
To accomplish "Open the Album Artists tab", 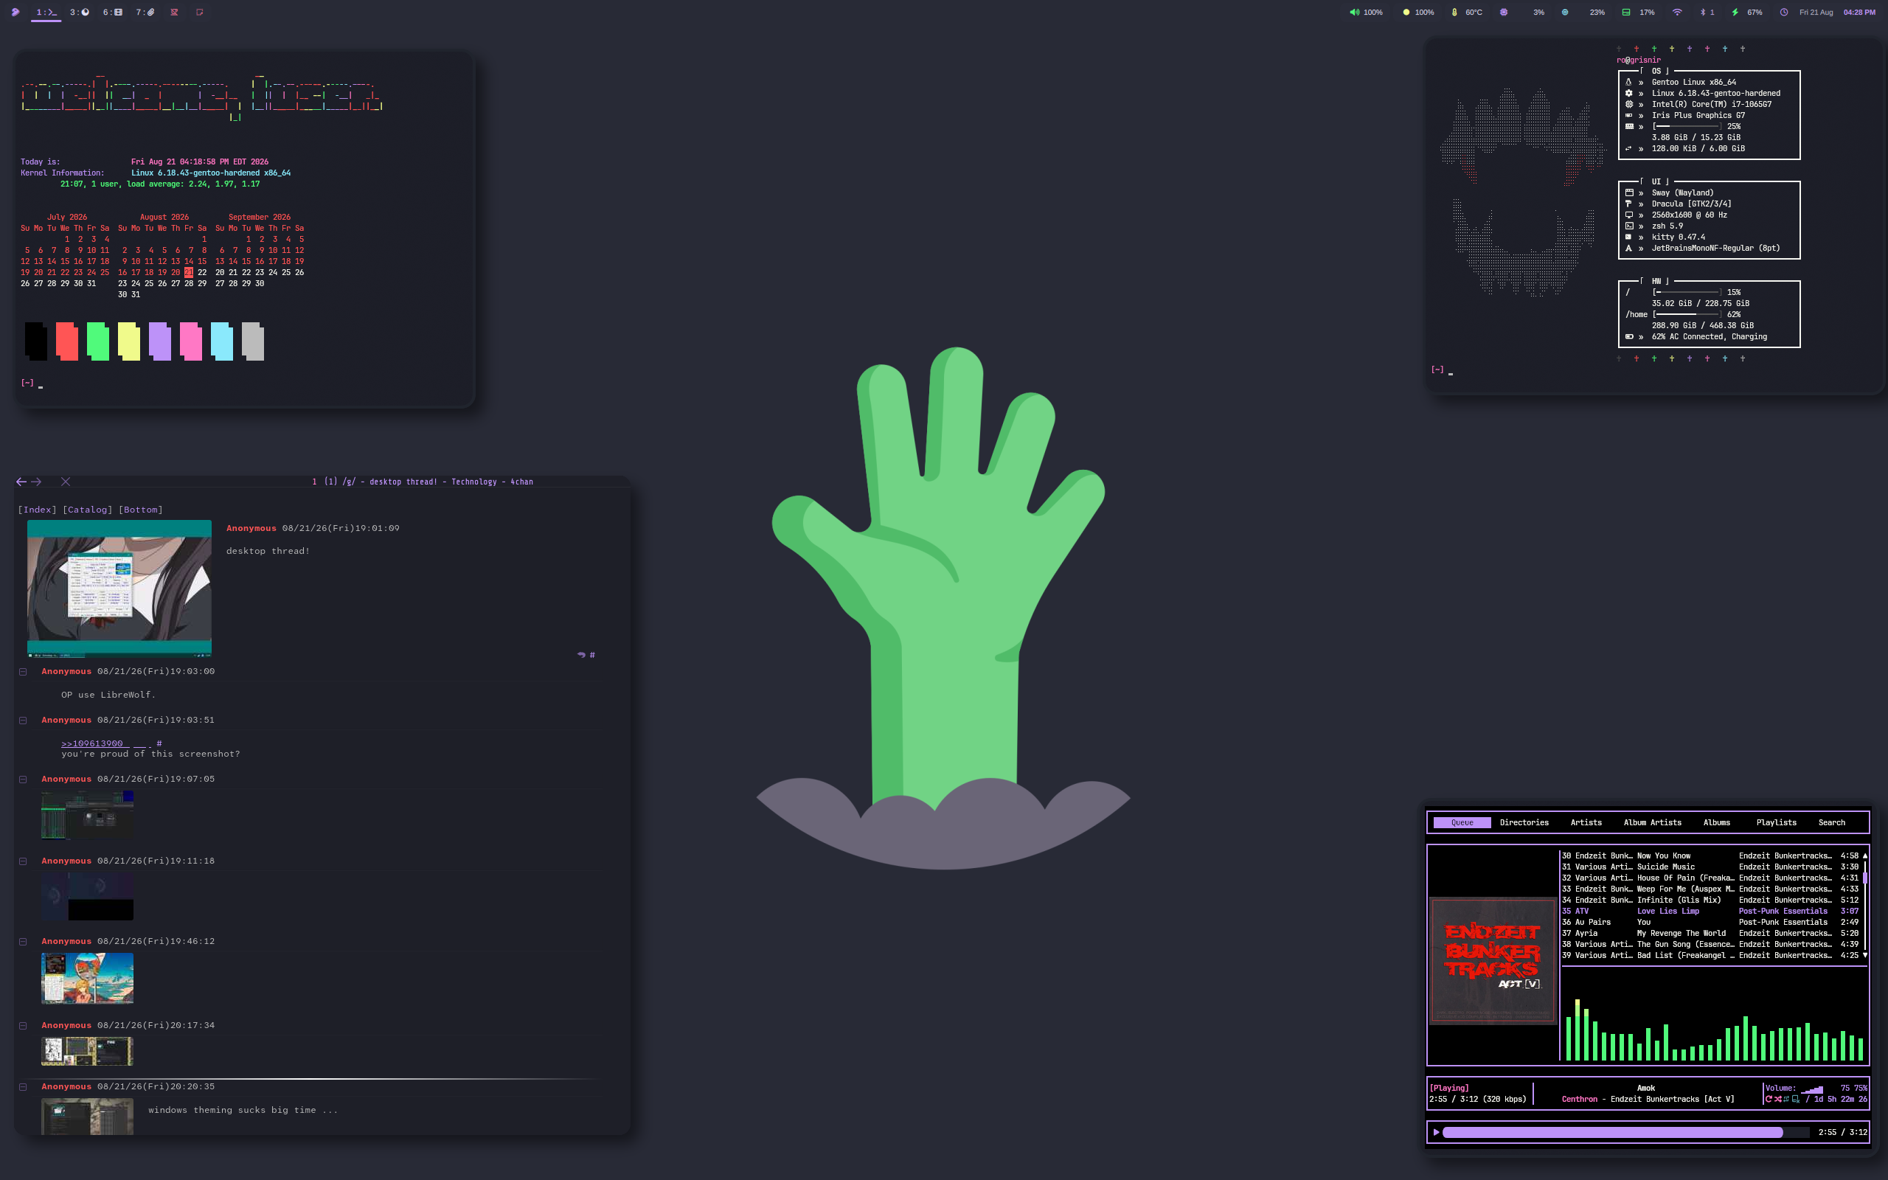I will point(1653,822).
